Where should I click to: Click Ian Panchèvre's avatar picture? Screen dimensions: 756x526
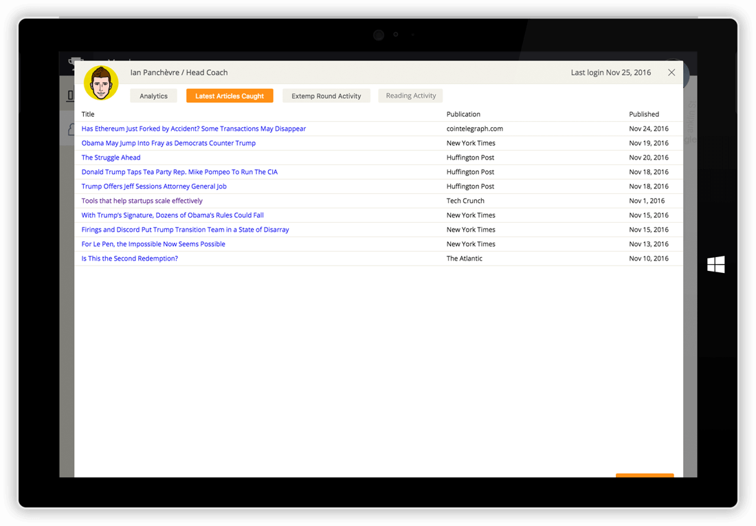pos(101,83)
